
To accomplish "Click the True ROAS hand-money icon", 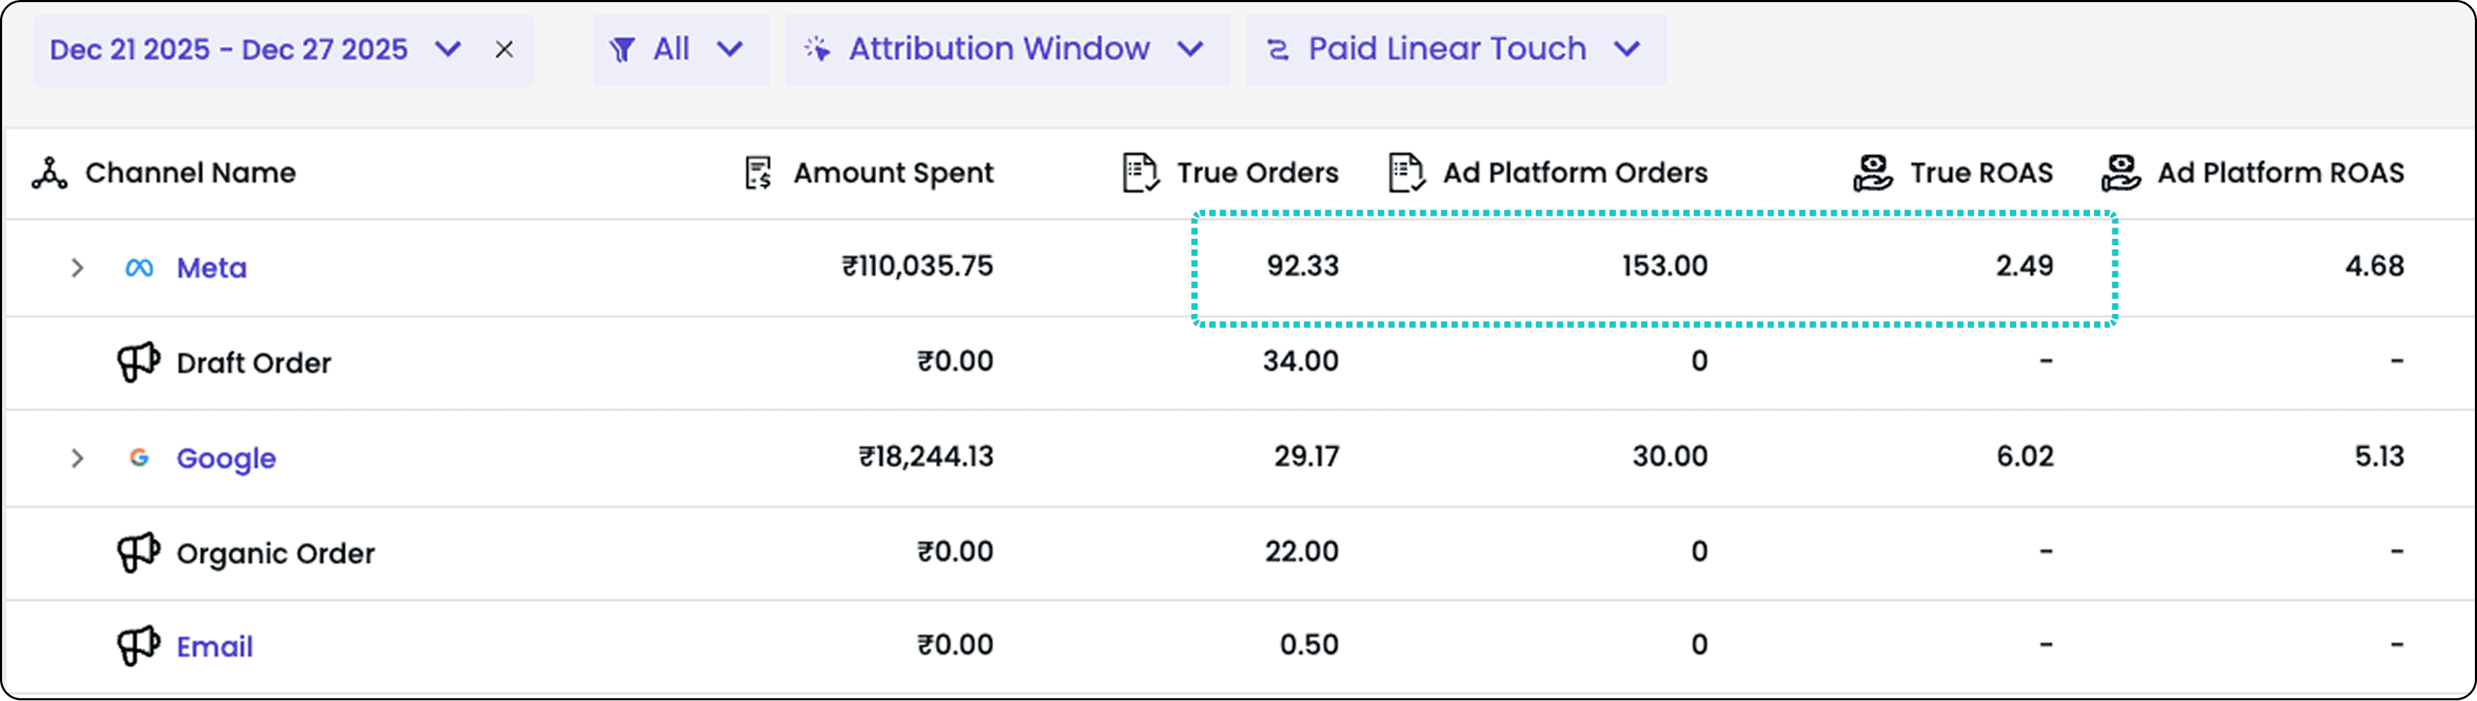I will 1873,173.
